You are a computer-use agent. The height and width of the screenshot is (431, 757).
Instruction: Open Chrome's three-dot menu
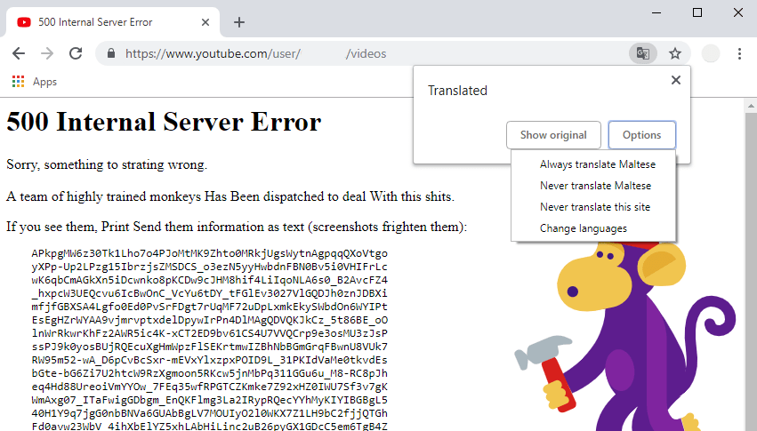[x=739, y=53]
